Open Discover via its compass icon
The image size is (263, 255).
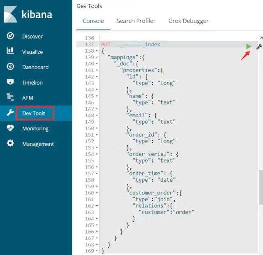click(10, 36)
